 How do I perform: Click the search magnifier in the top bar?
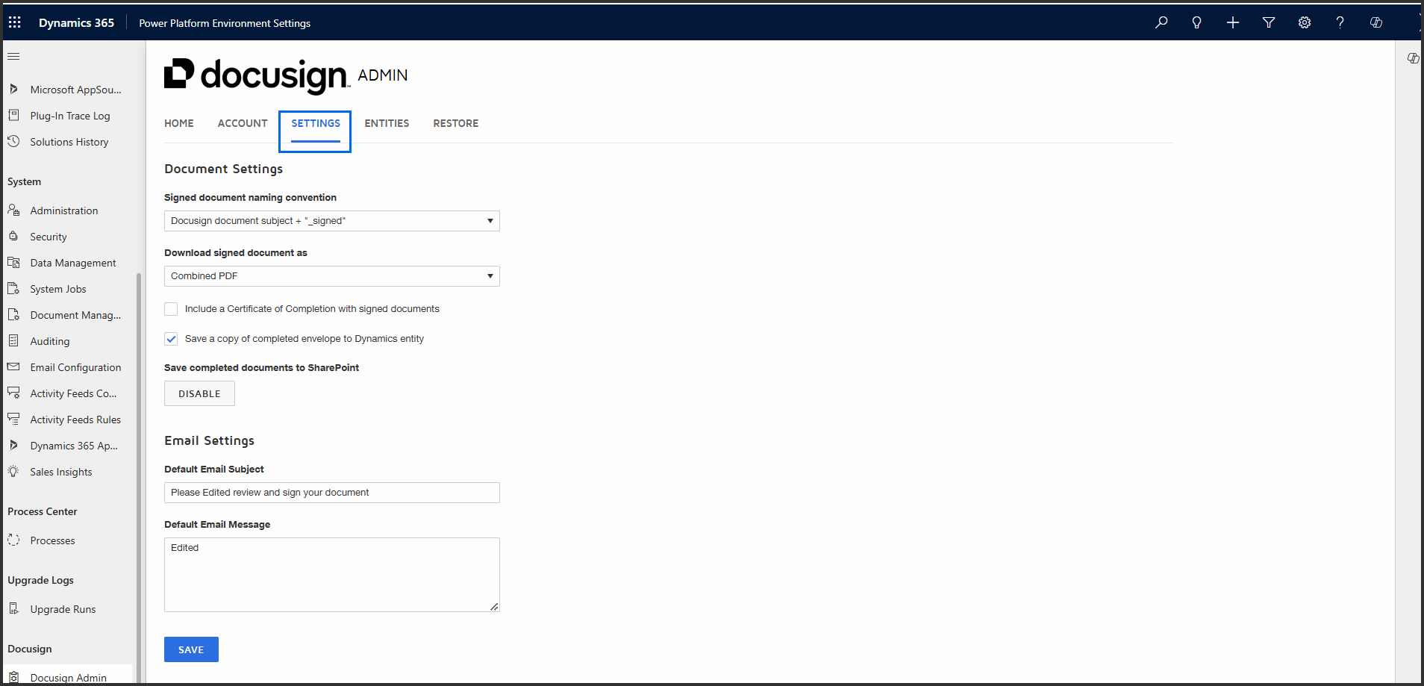coord(1161,22)
